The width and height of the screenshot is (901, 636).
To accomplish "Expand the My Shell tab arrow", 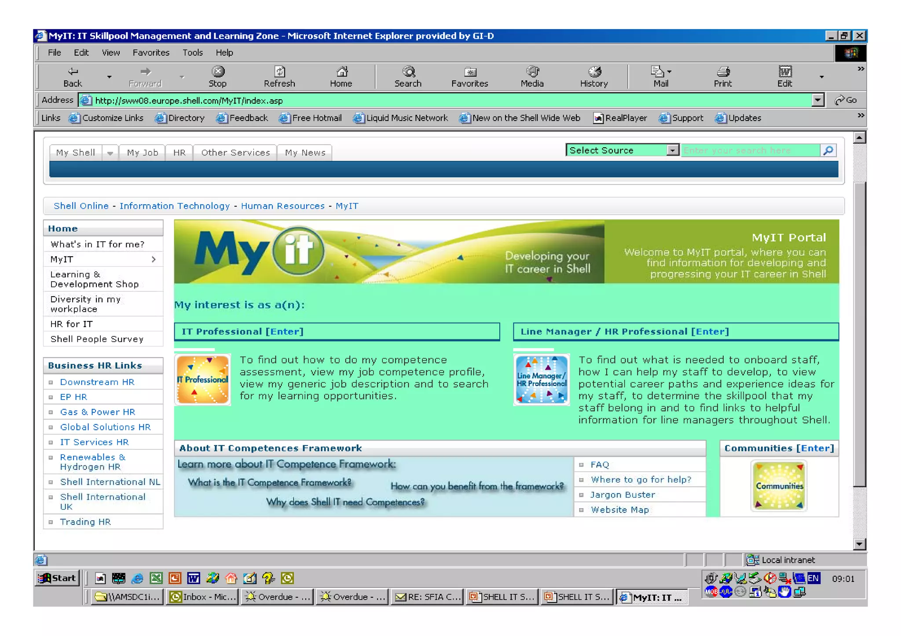I will coord(110,153).
